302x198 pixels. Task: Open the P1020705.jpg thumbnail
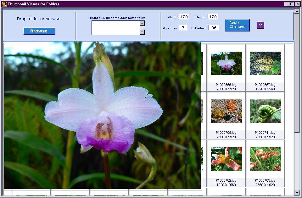tap(226, 111)
